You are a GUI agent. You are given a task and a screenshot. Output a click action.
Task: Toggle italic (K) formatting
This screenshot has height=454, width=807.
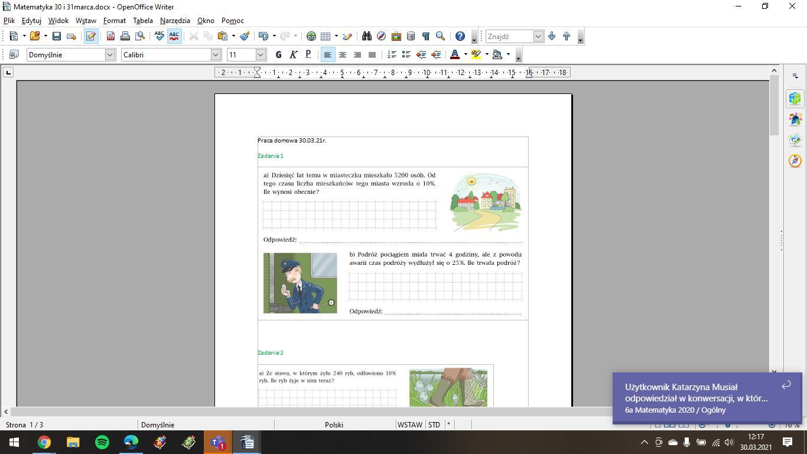pos(294,54)
